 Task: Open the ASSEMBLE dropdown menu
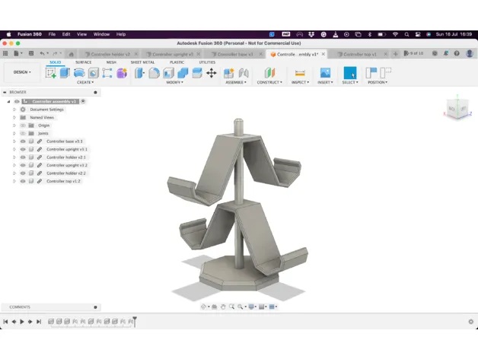236,82
